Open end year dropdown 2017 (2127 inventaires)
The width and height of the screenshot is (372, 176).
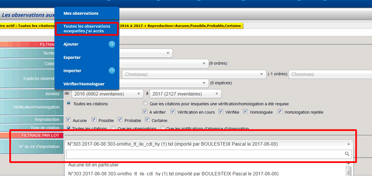186,94
